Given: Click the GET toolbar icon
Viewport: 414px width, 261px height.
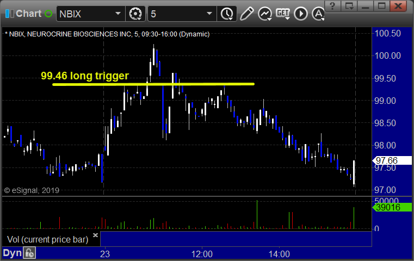Looking at the screenshot, I should coord(283,14).
